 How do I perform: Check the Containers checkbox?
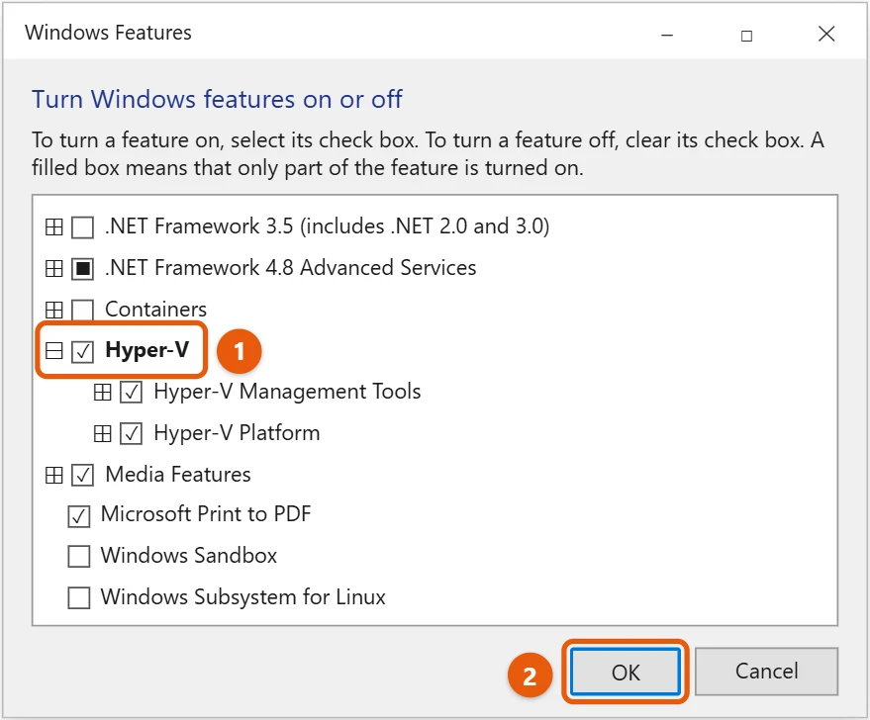coord(83,310)
